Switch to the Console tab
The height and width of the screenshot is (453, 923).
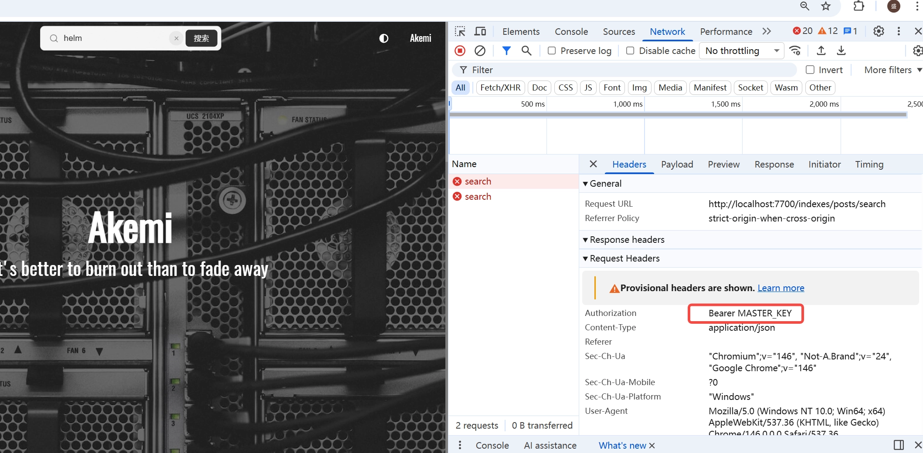pyautogui.click(x=571, y=31)
